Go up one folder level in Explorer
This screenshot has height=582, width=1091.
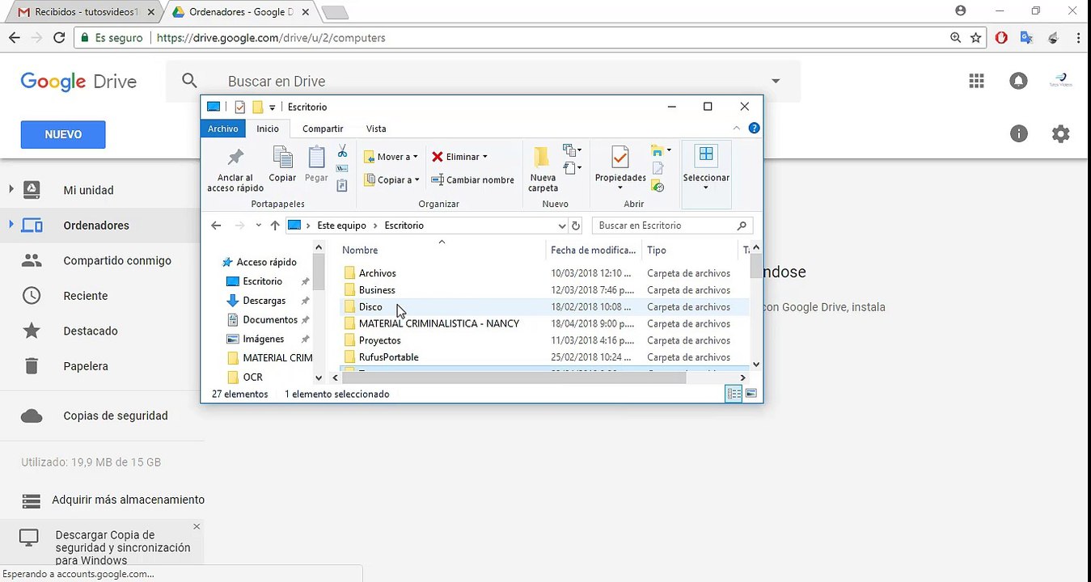tap(275, 226)
